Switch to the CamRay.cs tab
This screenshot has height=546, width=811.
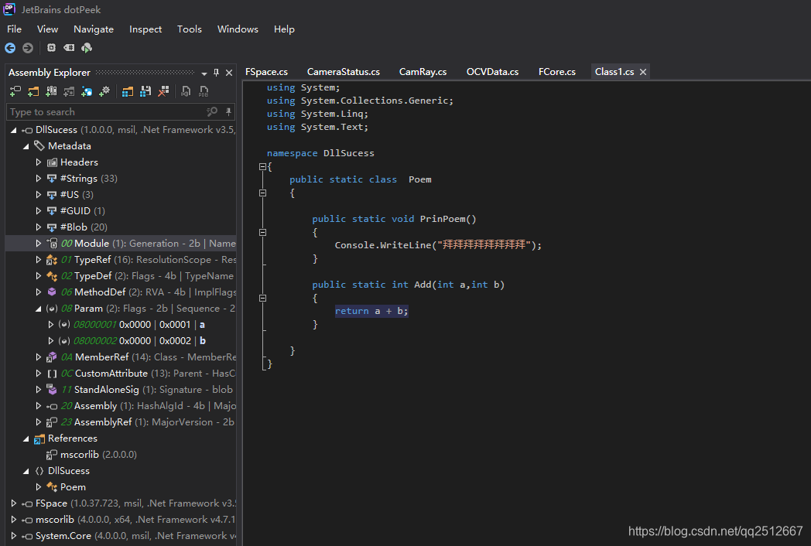pyautogui.click(x=423, y=72)
